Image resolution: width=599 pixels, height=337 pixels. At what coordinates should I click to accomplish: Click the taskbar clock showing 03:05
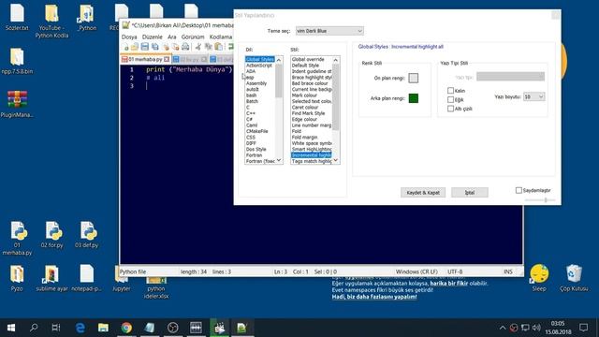tap(558, 328)
